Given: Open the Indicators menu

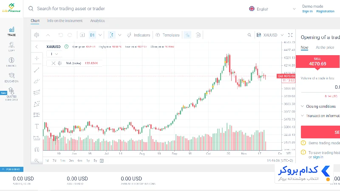Looking at the screenshot, I should [x=139, y=35].
